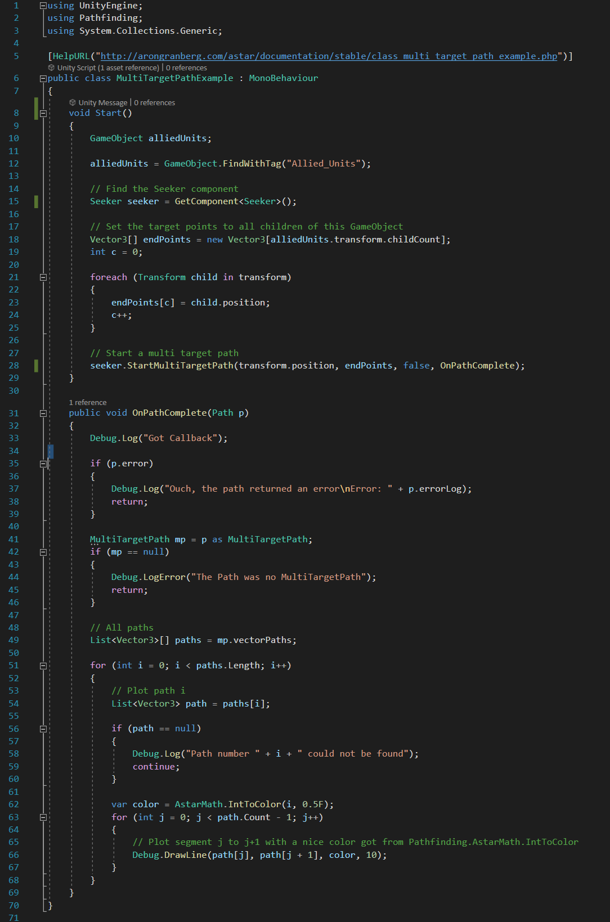
Task: Show class references via '0 references' CodeLens
Action: 186,68
